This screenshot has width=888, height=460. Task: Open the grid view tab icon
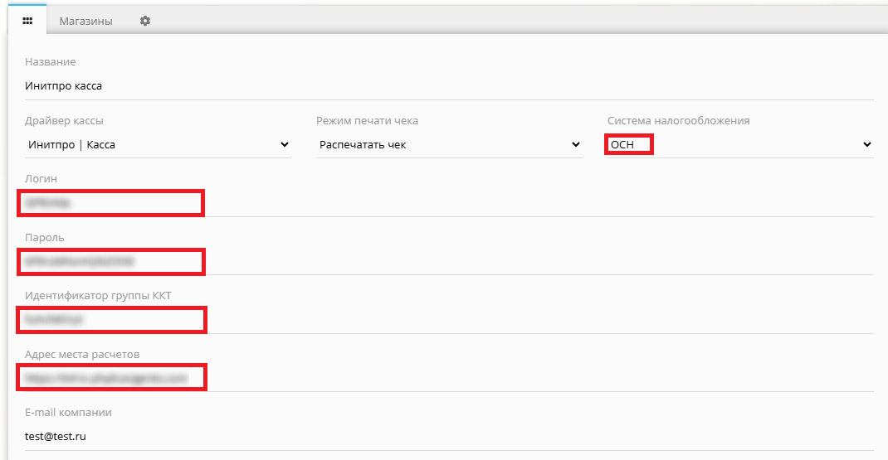coord(27,21)
